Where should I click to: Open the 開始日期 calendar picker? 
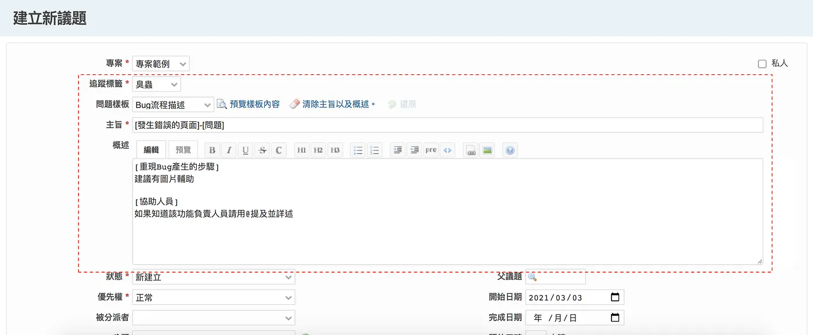[x=615, y=298]
